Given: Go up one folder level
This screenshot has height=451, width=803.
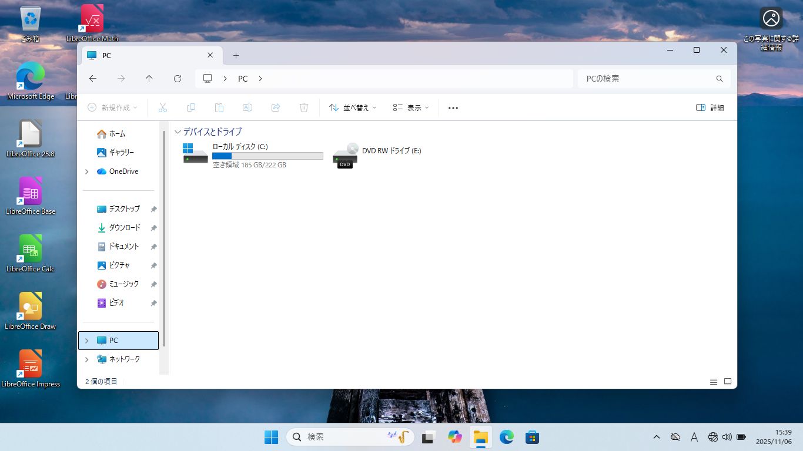Looking at the screenshot, I should coord(149,79).
